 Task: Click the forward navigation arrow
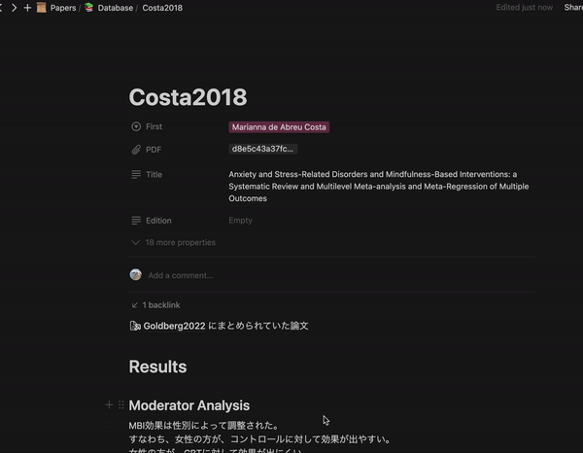click(x=14, y=8)
